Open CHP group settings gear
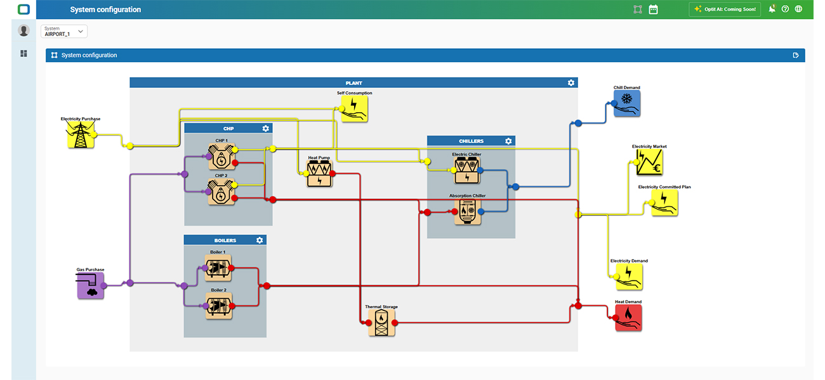The image size is (825, 380). tap(266, 129)
